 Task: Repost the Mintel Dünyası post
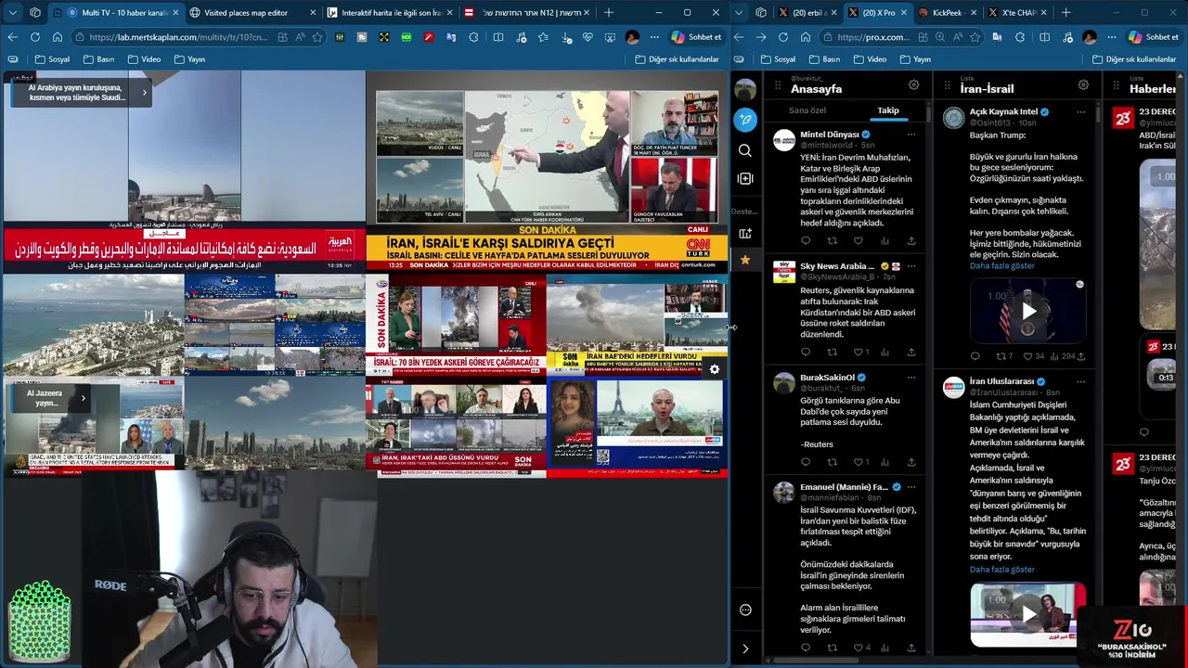(833, 241)
